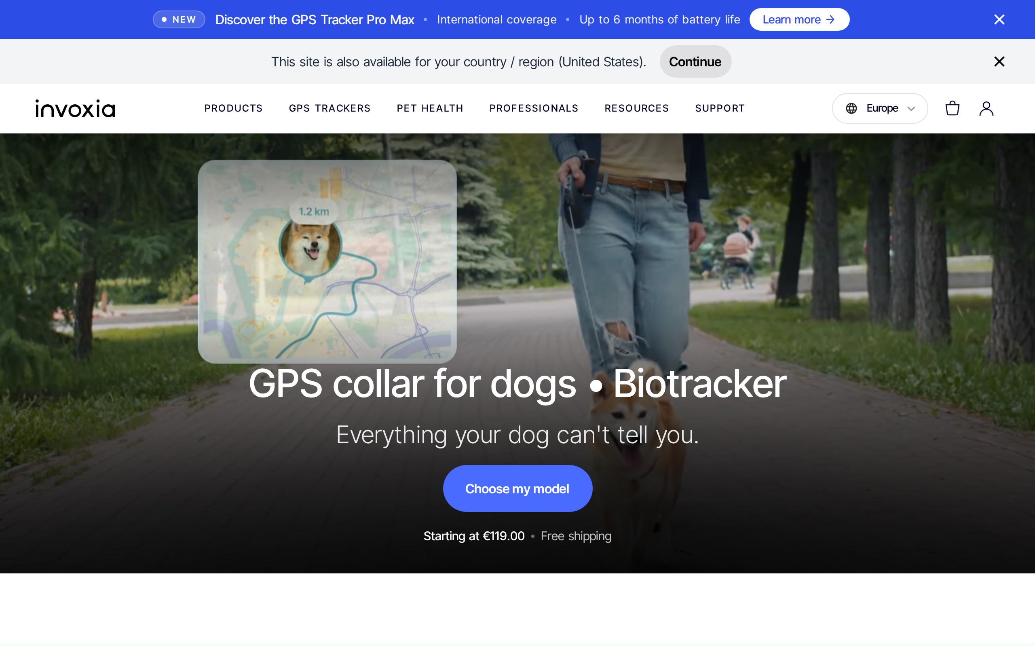The image size is (1035, 647).
Task: Open the Resources menu
Action: (x=636, y=108)
